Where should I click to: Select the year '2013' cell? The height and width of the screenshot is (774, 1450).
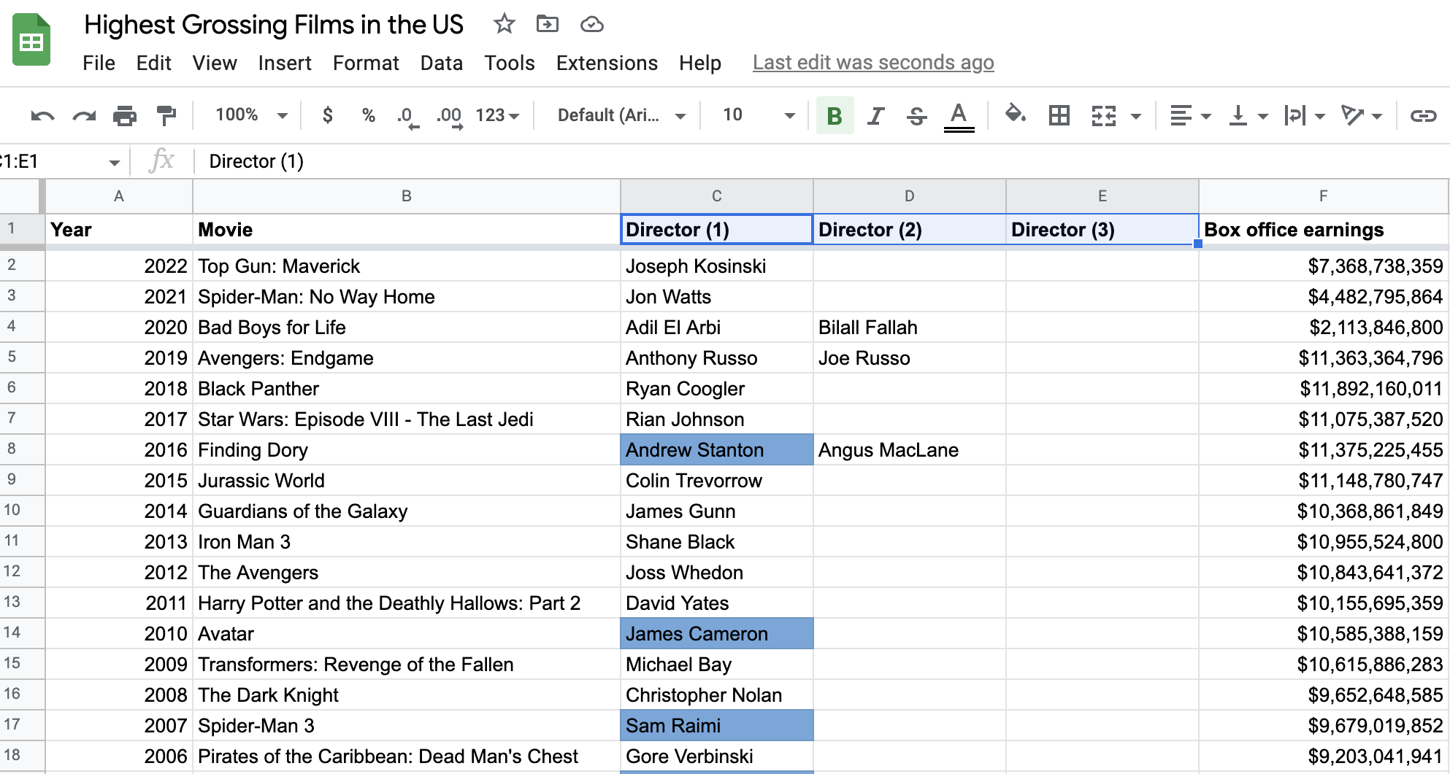(x=119, y=541)
